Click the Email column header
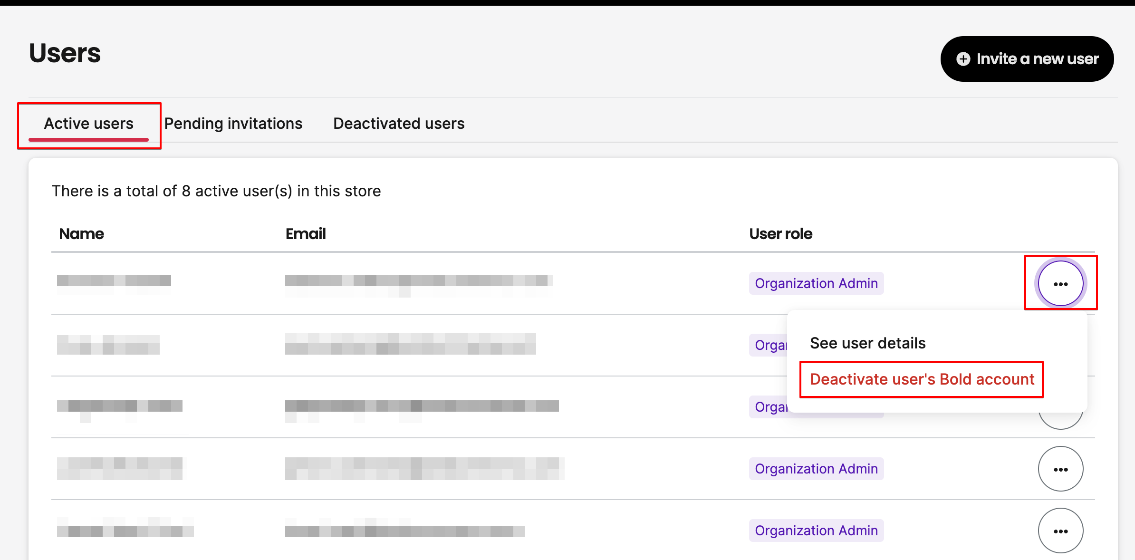 point(306,233)
